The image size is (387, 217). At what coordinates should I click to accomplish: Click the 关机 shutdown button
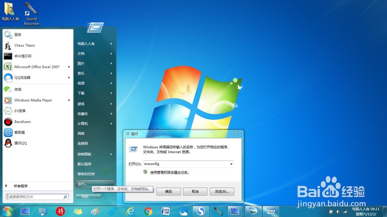pyautogui.click(x=85, y=197)
